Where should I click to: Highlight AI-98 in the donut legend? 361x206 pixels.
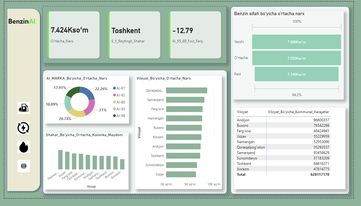(x=120, y=116)
